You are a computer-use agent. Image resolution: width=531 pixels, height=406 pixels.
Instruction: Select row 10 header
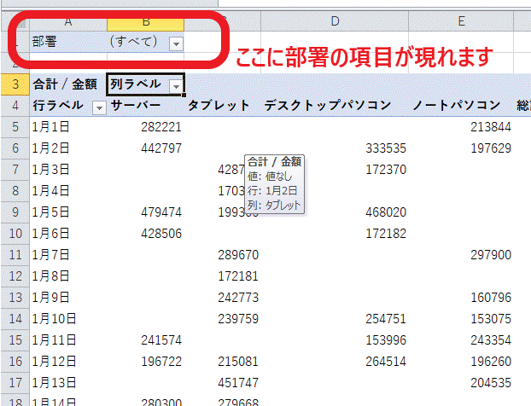(x=15, y=232)
